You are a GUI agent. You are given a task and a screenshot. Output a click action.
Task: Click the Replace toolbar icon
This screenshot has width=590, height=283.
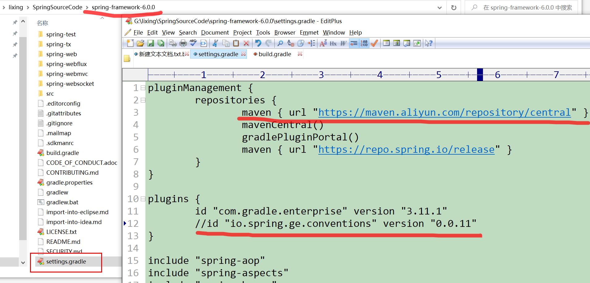pyautogui.click(x=291, y=43)
